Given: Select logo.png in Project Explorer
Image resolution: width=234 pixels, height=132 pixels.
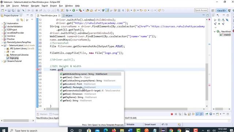Looking at the screenshot, I should [14, 58].
